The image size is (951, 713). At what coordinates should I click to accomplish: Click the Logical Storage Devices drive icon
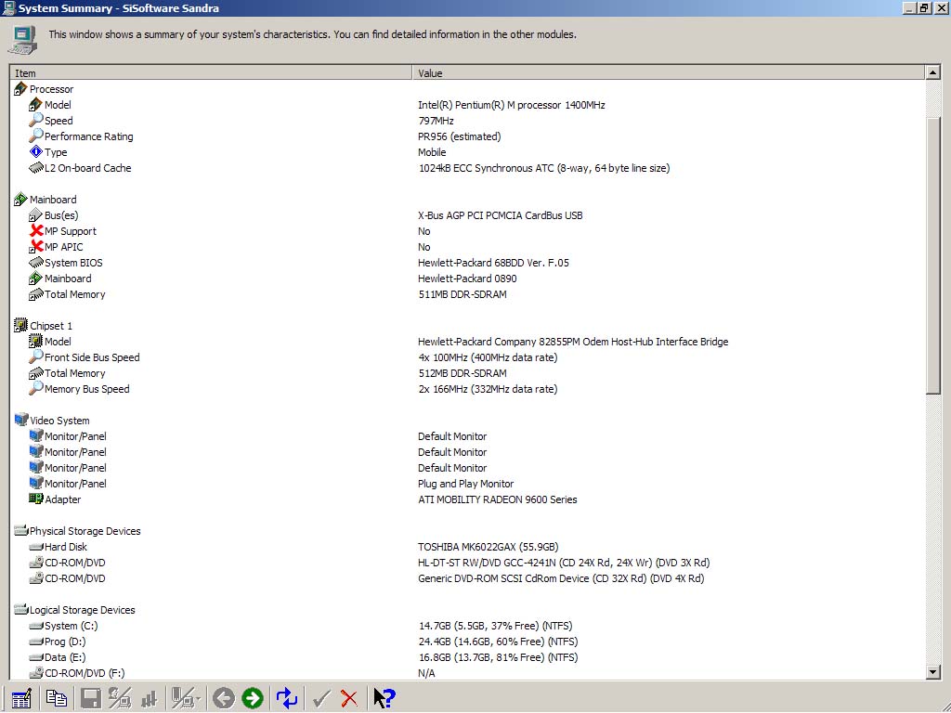20,609
